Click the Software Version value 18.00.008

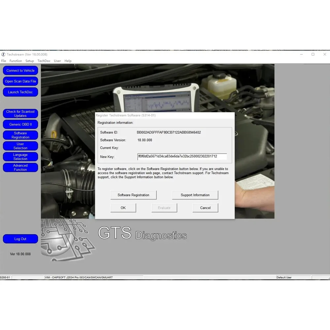145,140
